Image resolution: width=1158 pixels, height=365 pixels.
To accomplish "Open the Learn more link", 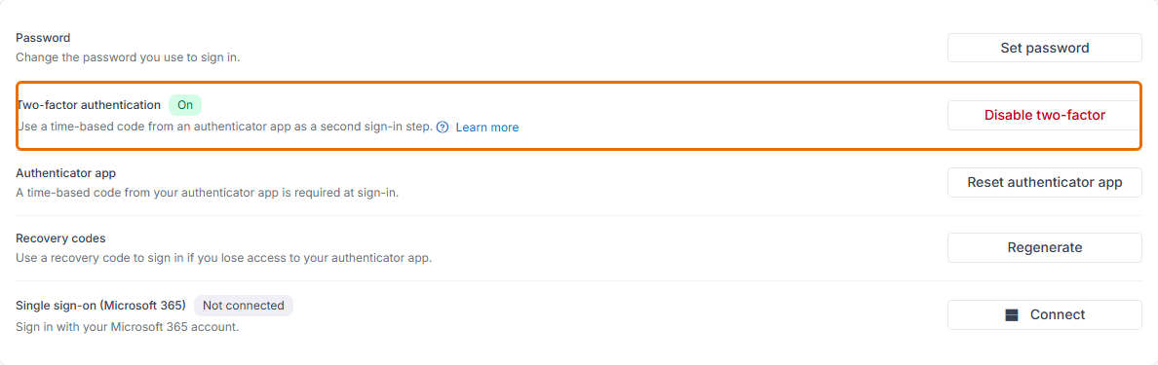I will click(486, 127).
